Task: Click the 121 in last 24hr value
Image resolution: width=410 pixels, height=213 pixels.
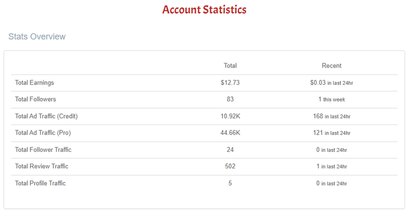Action: click(x=332, y=133)
